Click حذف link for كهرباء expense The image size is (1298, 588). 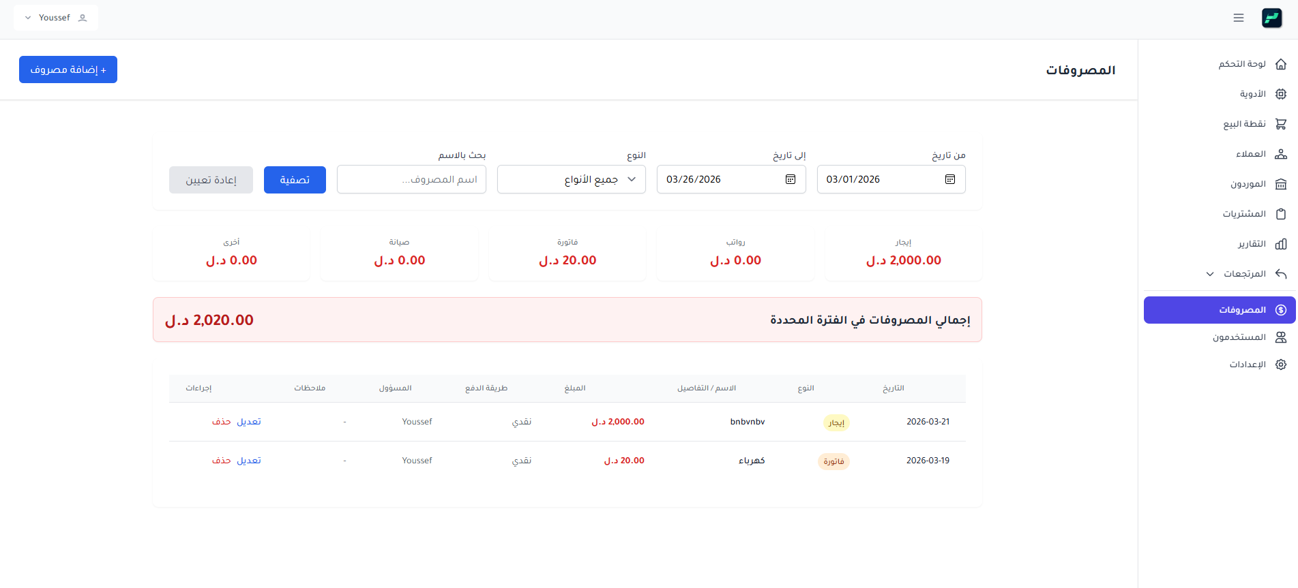point(222,461)
